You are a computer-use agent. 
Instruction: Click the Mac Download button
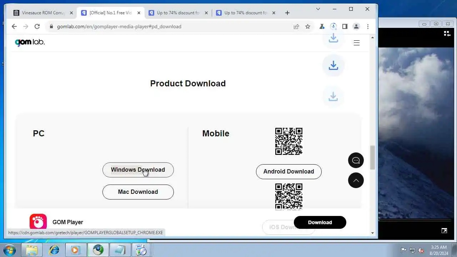coord(138,192)
